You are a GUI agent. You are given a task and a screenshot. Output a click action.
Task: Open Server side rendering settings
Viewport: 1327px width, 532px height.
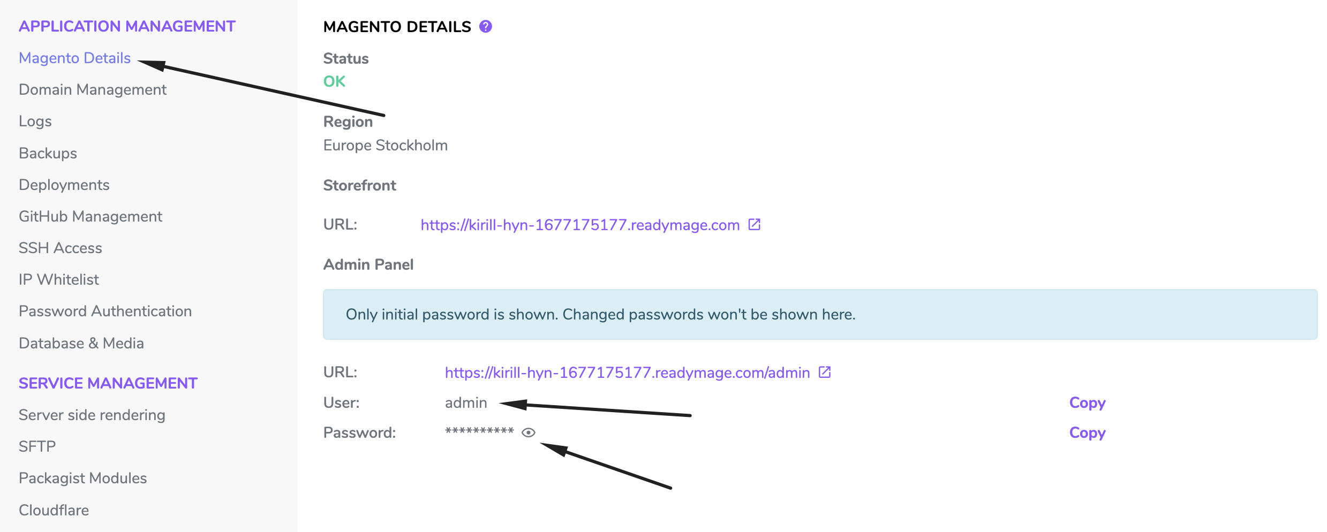[x=92, y=415]
